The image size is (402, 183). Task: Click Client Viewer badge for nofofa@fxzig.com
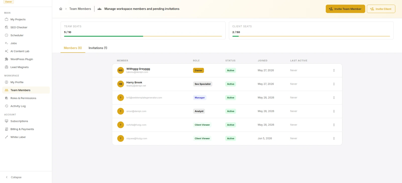pos(202,125)
